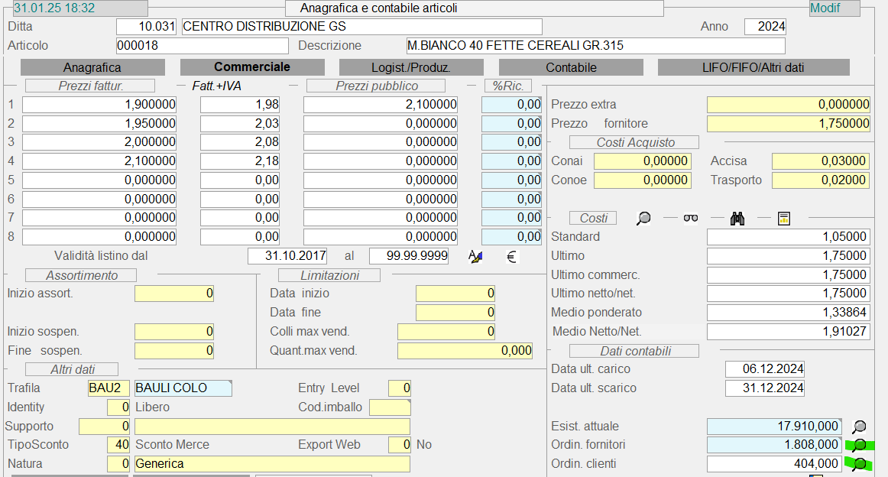Open magnifier next to Esist. attuale
Image resolution: width=888 pixels, height=477 pixels.
[x=860, y=427]
